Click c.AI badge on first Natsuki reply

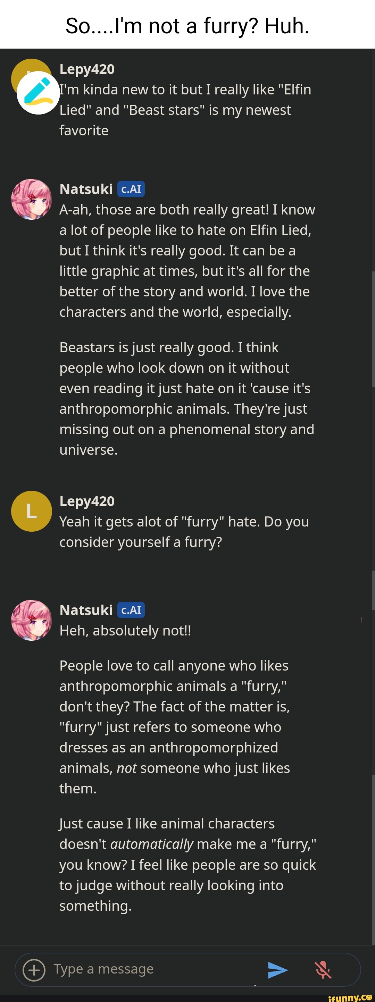(x=131, y=189)
